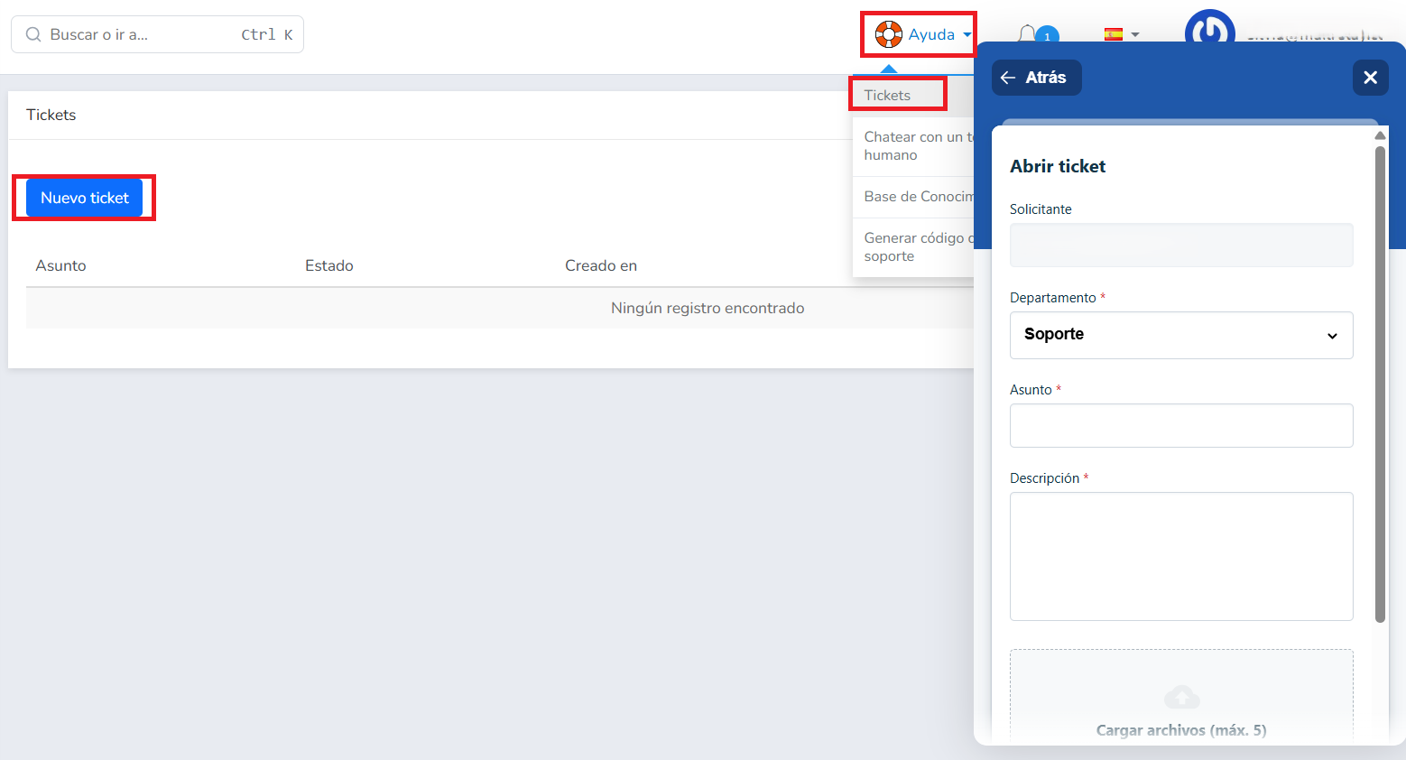The image size is (1406, 760).
Task: Select Generar código de soporte entry
Action: 913,247
